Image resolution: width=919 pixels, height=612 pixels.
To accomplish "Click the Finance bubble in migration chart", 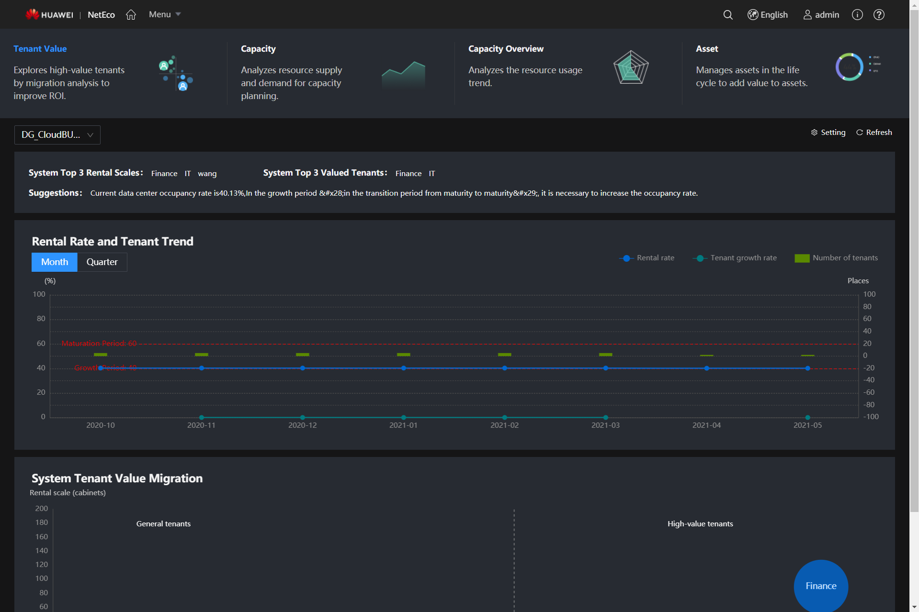I will click(820, 586).
